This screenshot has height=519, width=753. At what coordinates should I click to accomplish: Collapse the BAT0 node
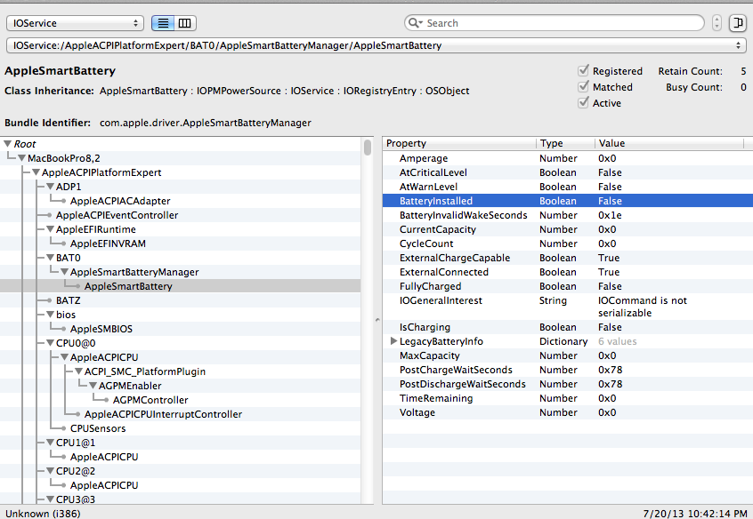(x=50, y=258)
